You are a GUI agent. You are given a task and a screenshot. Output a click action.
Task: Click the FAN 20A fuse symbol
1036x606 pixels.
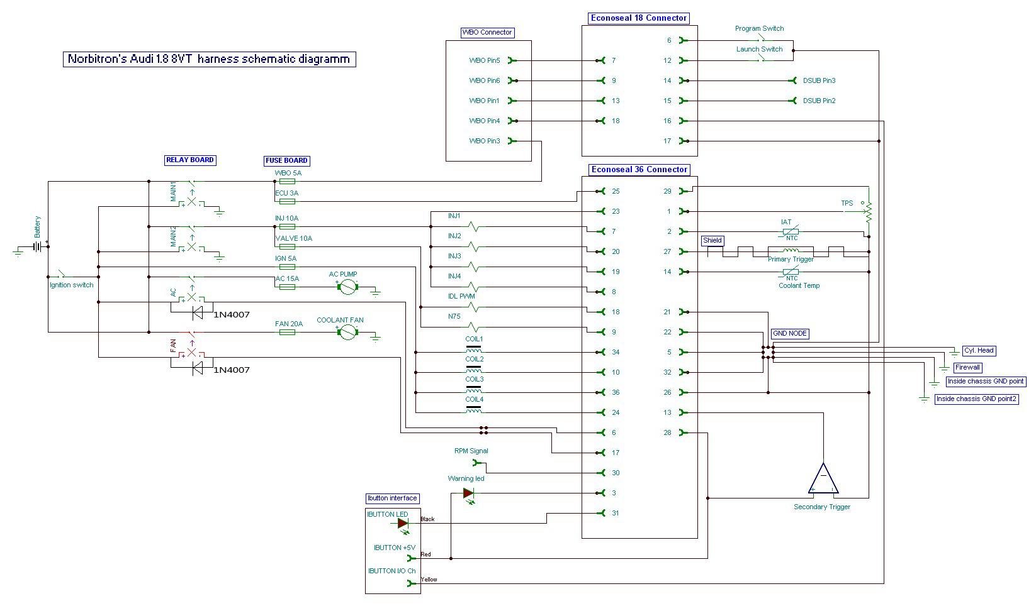click(287, 332)
